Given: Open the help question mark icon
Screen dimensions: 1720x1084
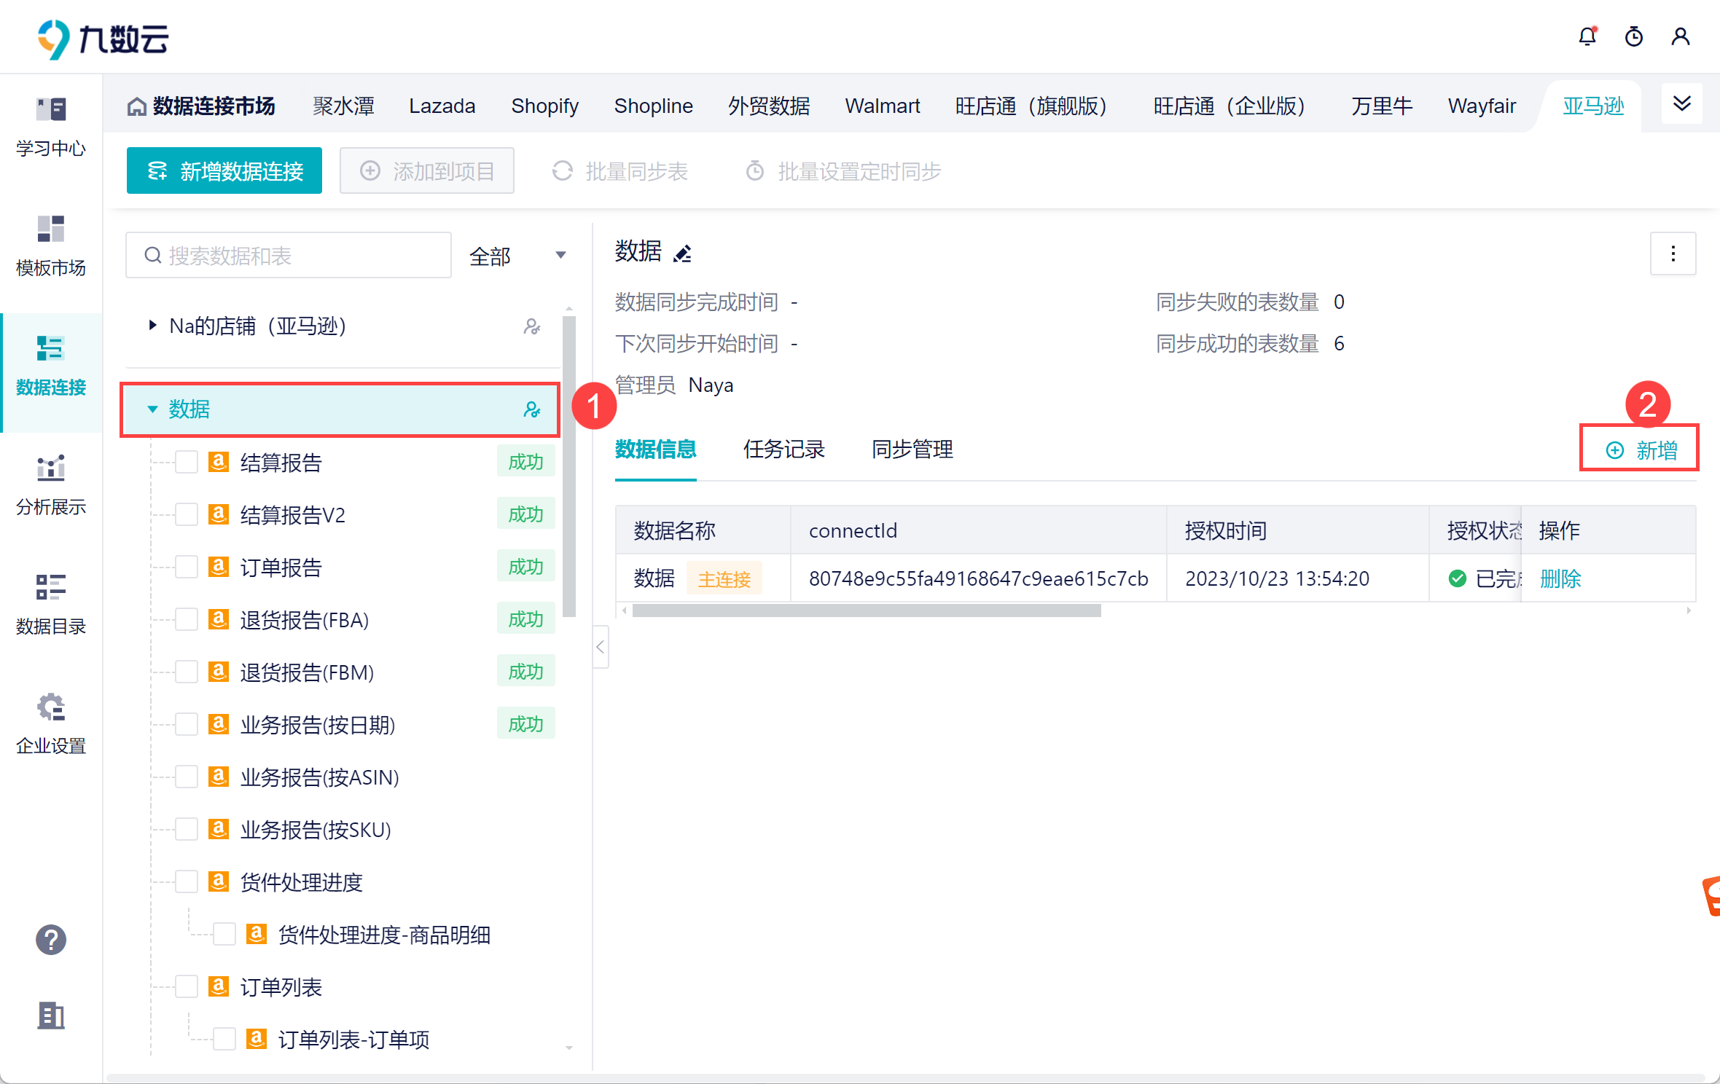Looking at the screenshot, I should [51, 940].
